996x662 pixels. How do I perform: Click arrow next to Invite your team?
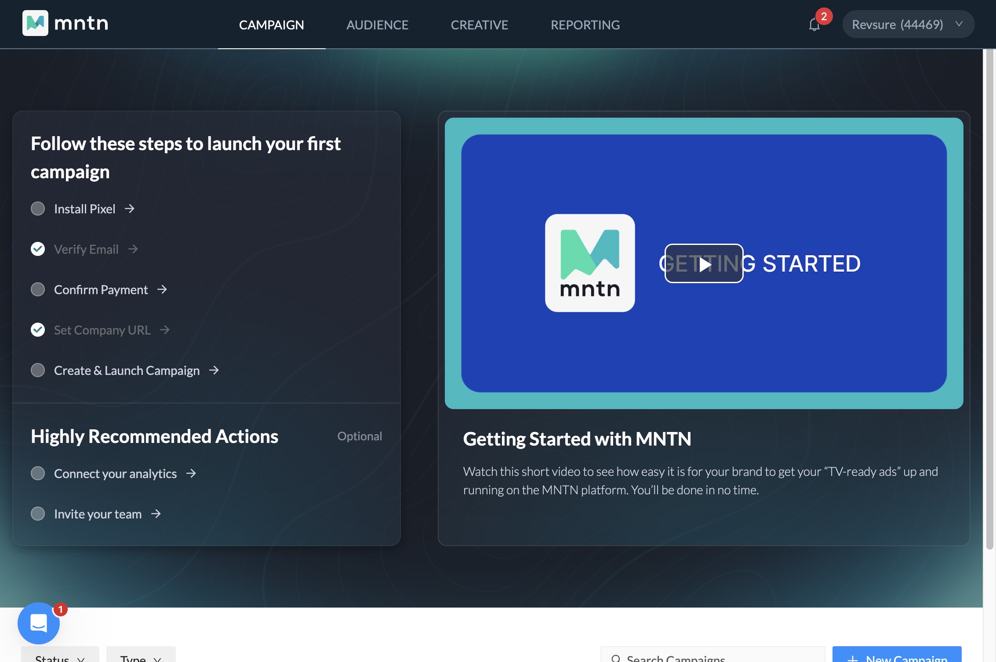click(x=156, y=514)
